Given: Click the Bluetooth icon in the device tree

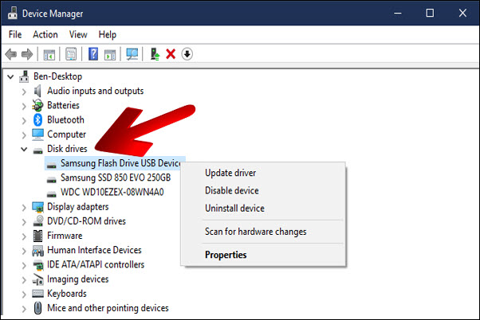Looking at the screenshot, I should 37,119.
